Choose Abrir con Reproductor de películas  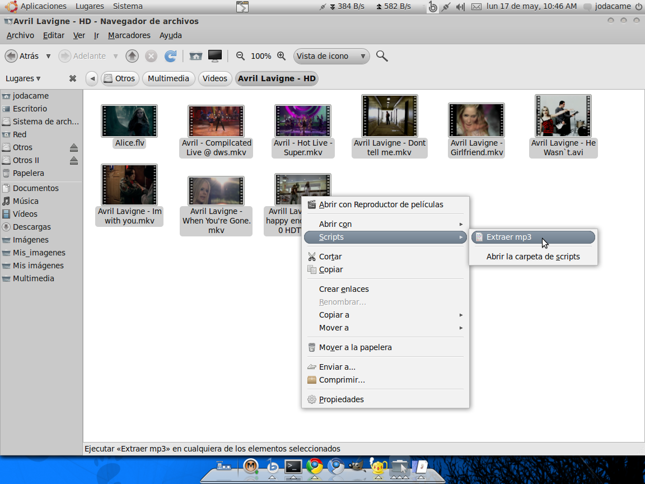coord(385,204)
